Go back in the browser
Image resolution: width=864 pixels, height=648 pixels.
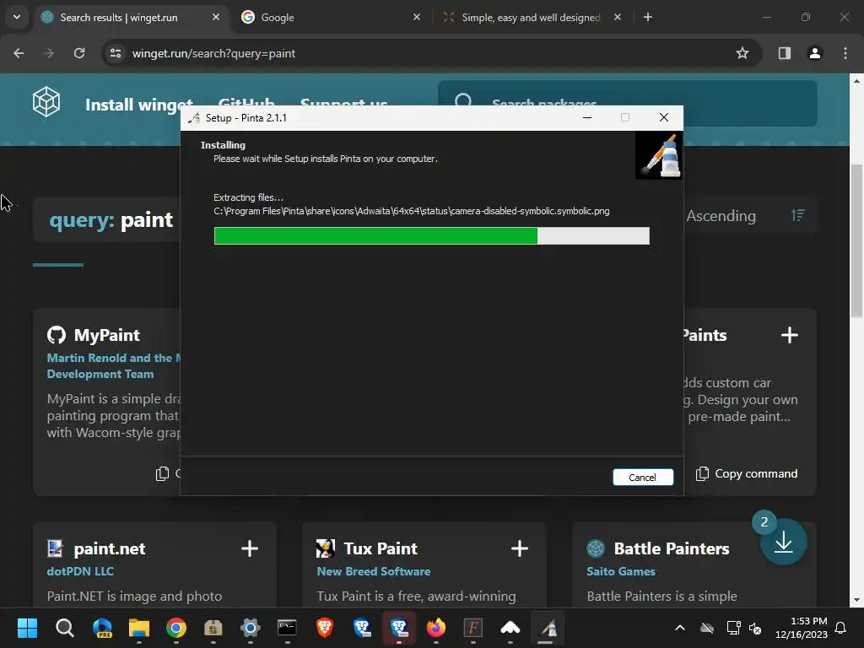[19, 53]
